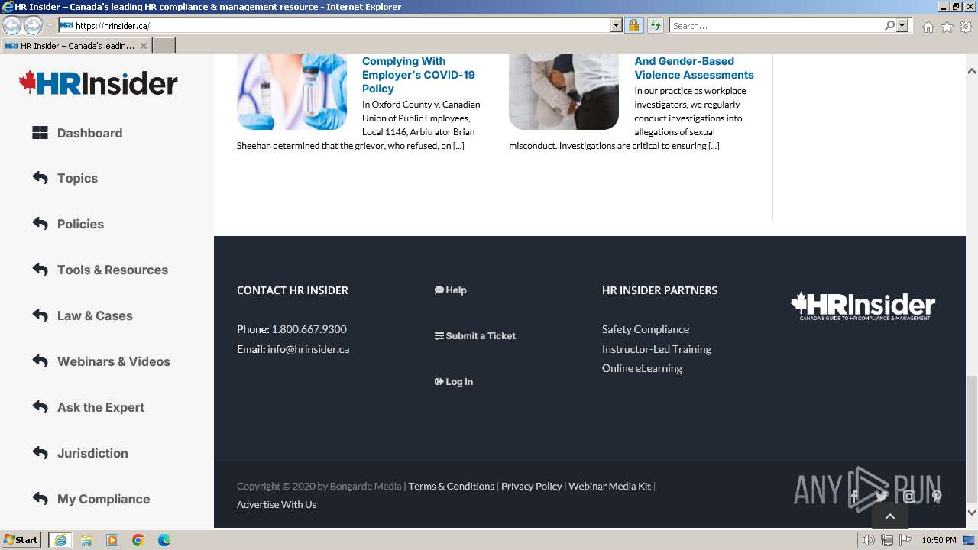Open the Instructor-Led Training link
Screen dimensions: 978x550
(656, 349)
